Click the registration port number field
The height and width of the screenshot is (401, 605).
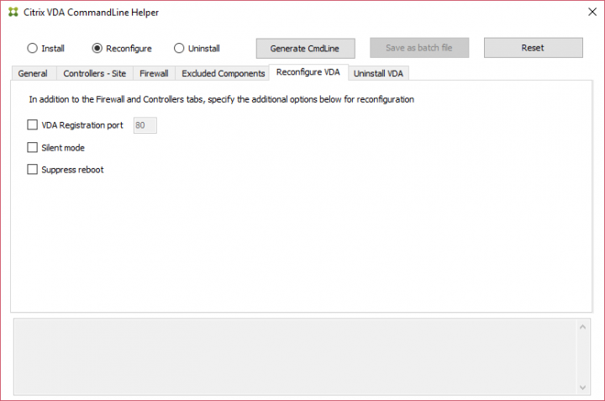click(145, 125)
